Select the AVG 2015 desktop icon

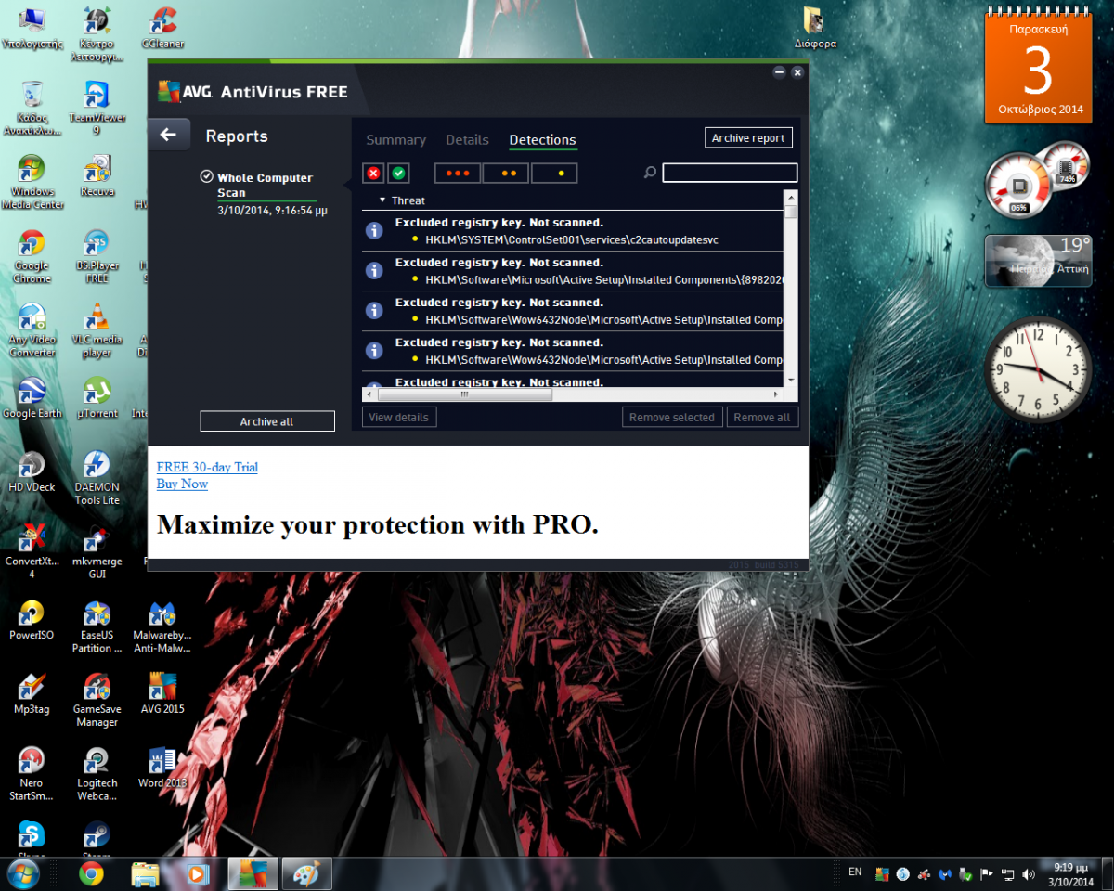[162, 694]
